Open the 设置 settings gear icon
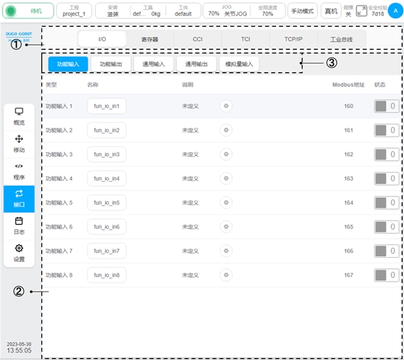 tap(19, 252)
